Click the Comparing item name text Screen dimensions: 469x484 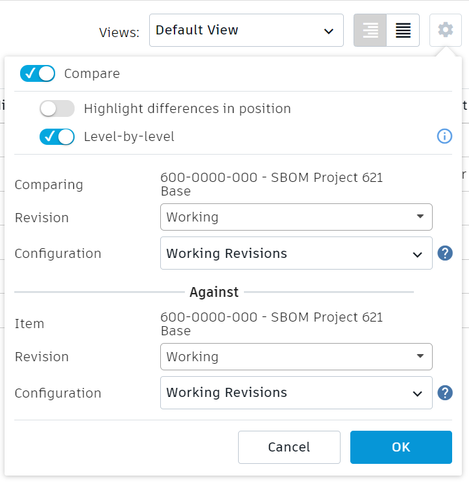click(x=272, y=185)
